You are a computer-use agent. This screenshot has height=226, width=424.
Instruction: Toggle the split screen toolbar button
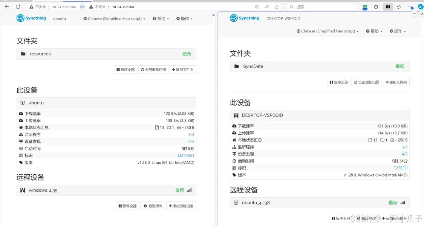(388, 7)
